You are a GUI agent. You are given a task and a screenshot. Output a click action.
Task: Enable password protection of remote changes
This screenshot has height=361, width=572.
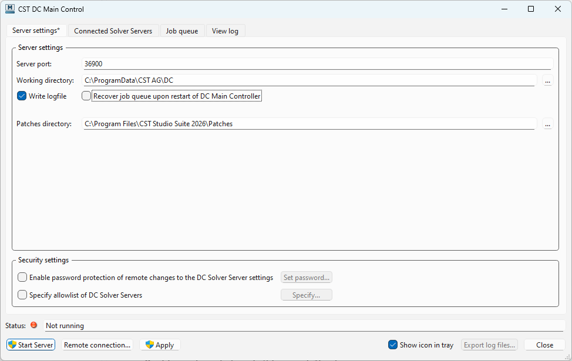[22, 278]
